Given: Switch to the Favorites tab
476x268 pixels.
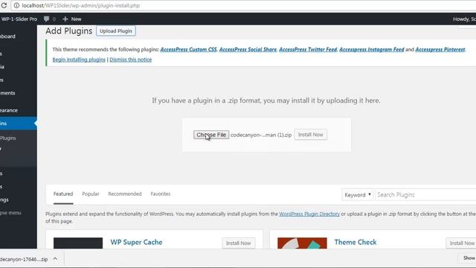Looking at the screenshot, I should (161, 194).
